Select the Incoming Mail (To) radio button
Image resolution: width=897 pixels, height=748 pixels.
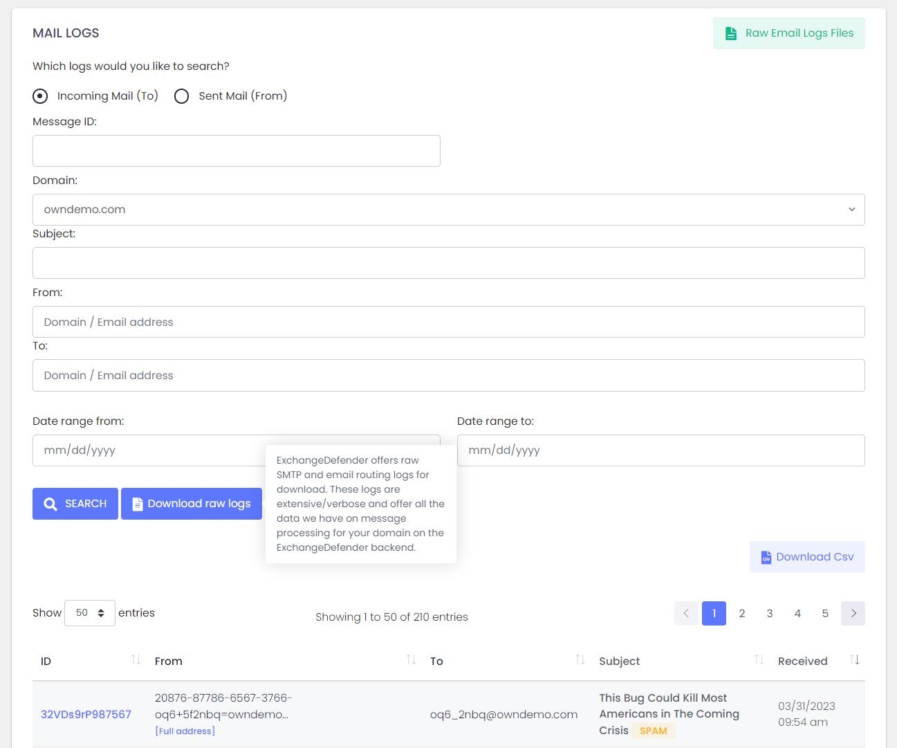[41, 96]
